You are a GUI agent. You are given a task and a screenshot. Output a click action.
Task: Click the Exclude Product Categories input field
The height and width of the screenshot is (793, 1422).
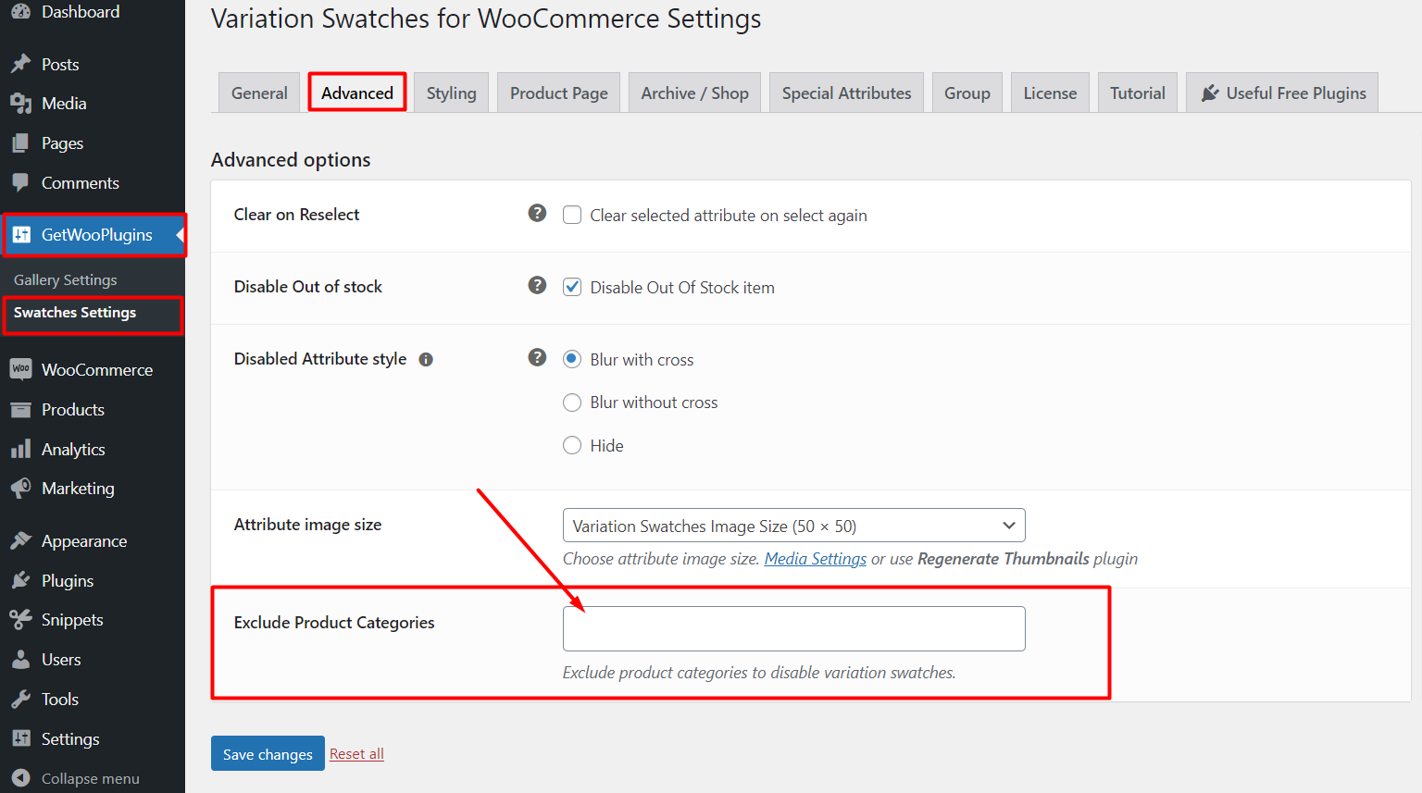pyautogui.click(x=793, y=628)
